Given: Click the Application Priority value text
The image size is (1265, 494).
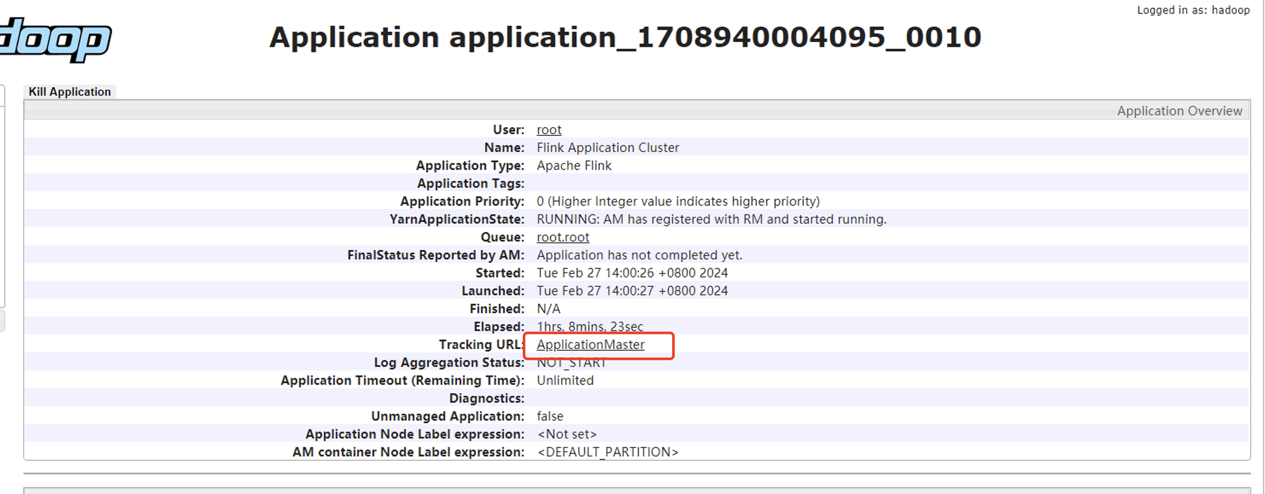Looking at the screenshot, I should 678,202.
